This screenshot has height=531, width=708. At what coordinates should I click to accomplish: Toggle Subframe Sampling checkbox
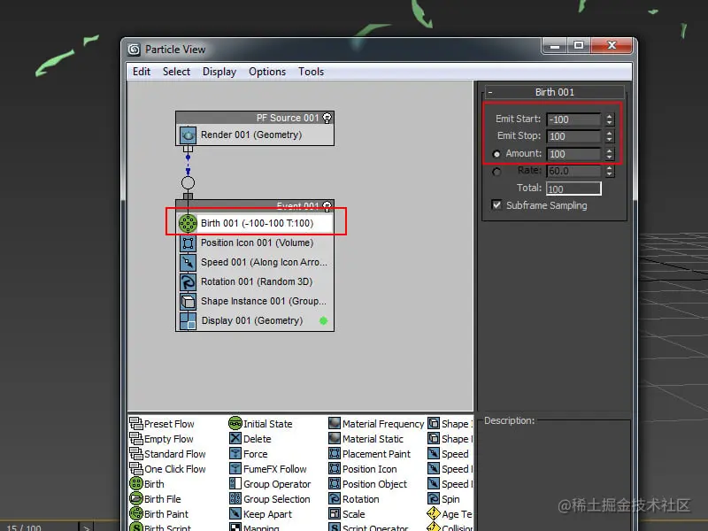pos(496,205)
